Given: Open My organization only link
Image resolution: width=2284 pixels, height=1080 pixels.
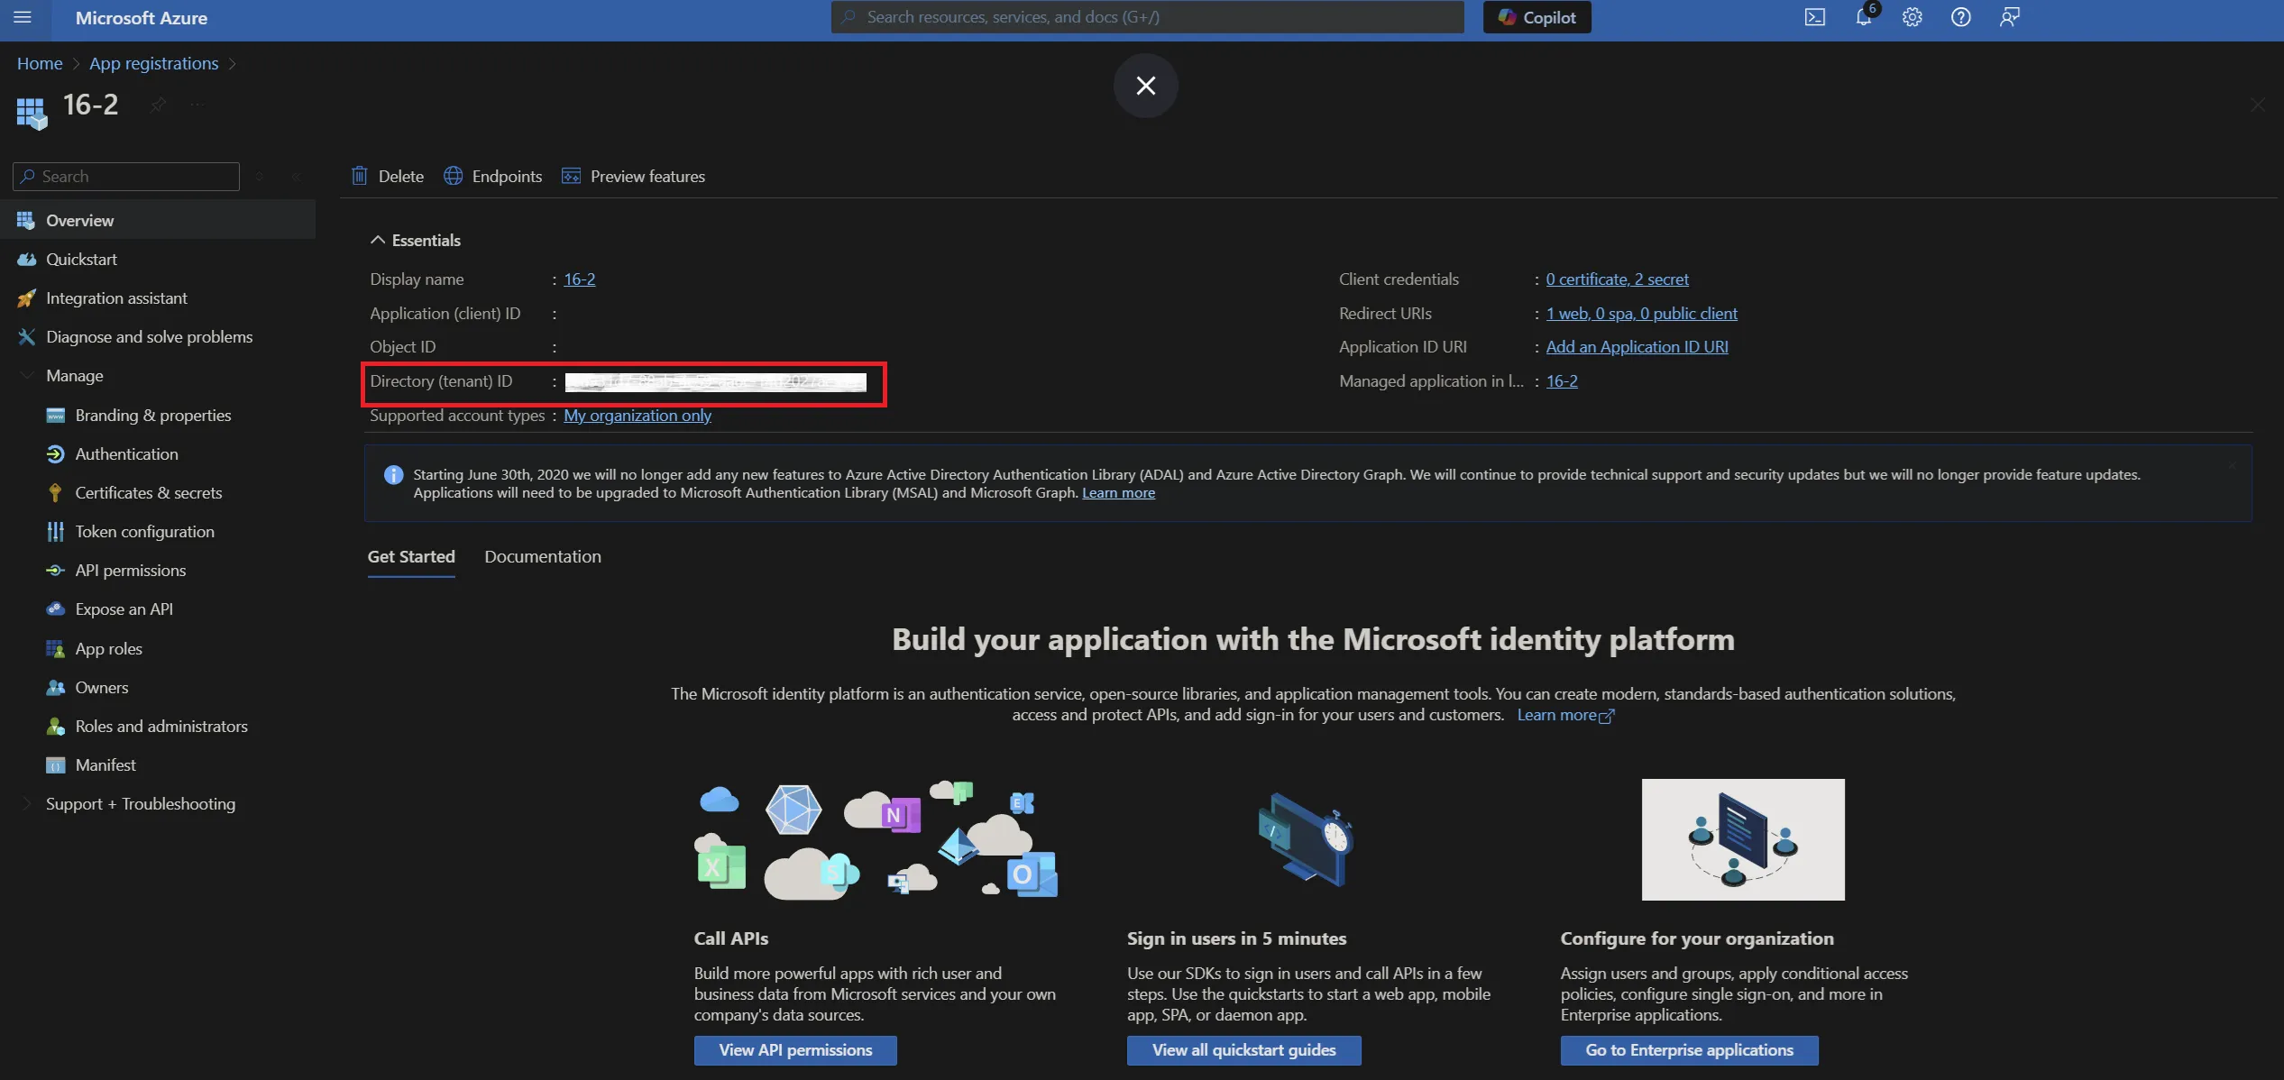Looking at the screenshot, I should 638,415.
